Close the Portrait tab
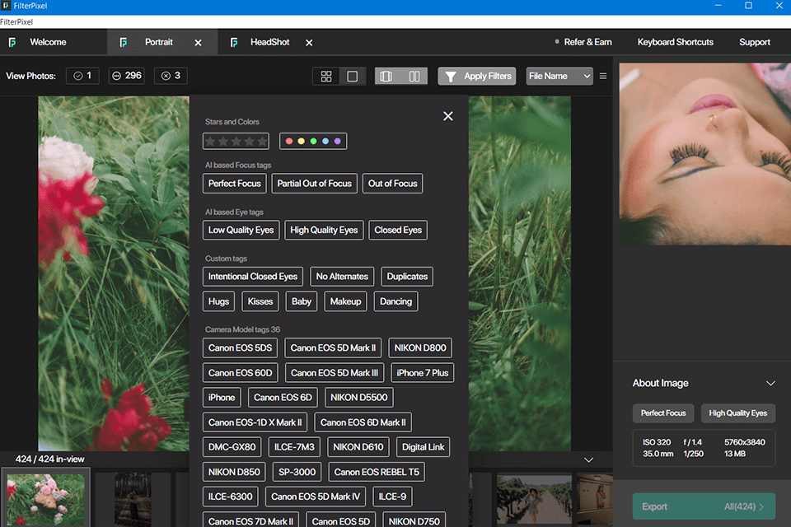The width and height of the screenshot is (791, 527). click(x=199, y=43)
